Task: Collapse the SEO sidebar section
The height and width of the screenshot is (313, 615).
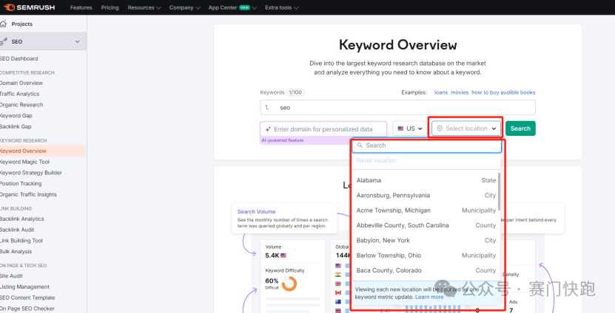Action: 78,42
